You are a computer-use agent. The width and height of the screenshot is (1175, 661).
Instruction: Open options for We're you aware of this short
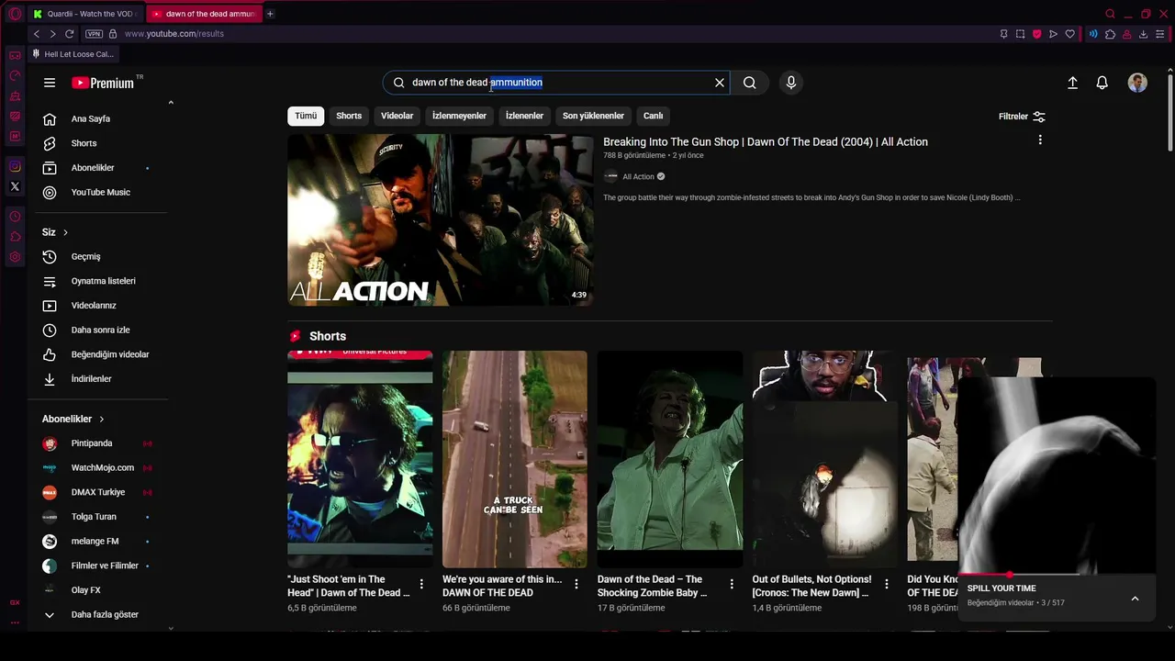pos(576,584)
